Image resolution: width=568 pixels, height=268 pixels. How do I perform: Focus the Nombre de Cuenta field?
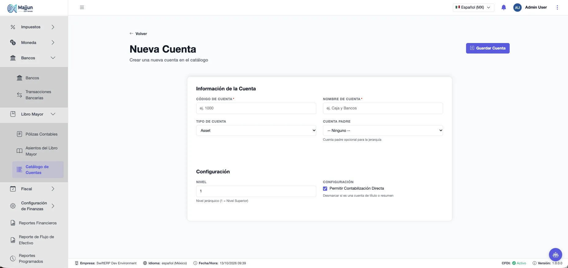pyautogui.click(x=383, y=108)
